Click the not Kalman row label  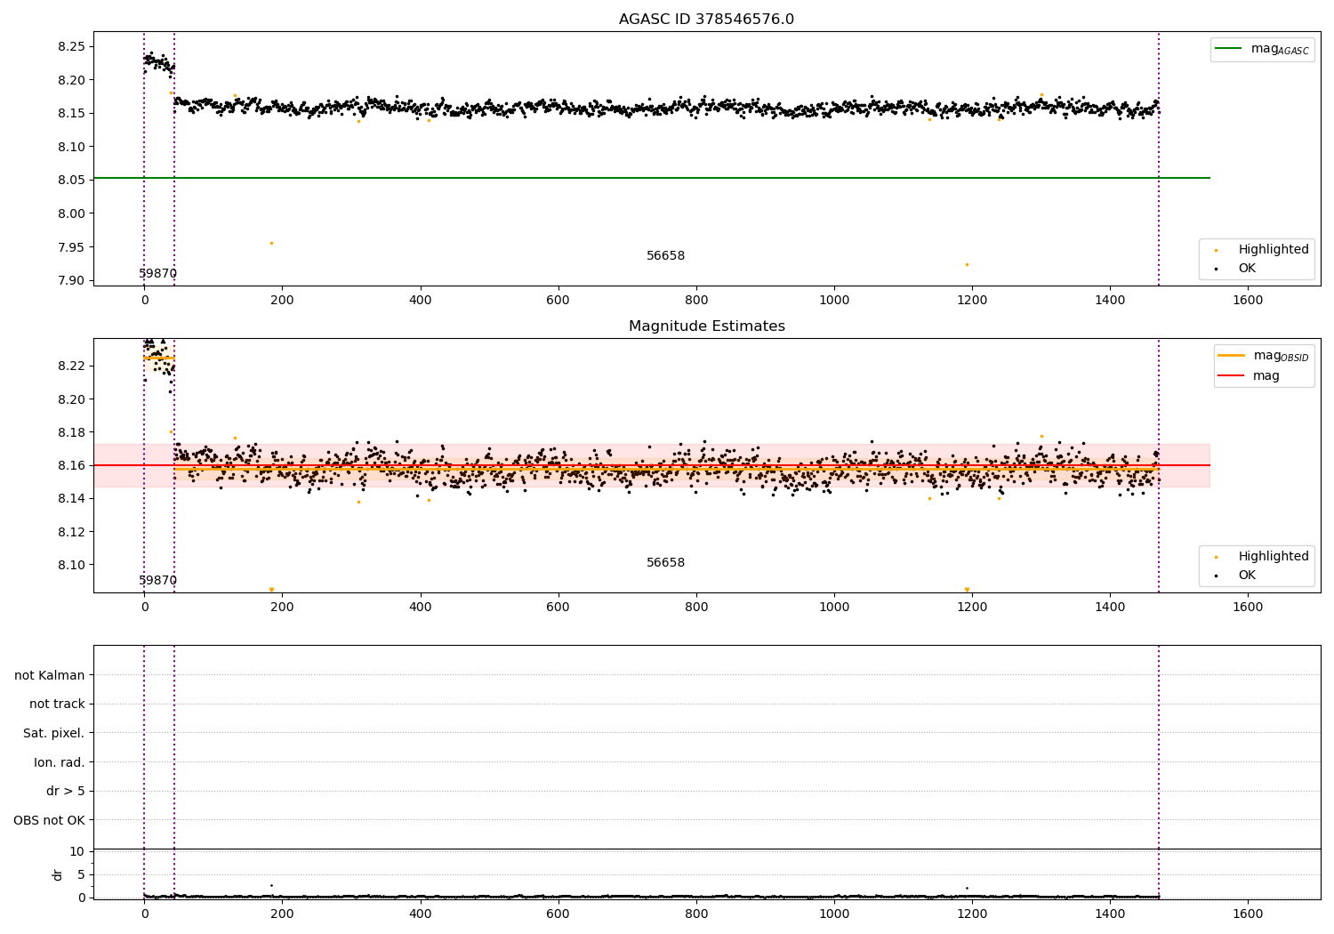(x=50, y=675)
